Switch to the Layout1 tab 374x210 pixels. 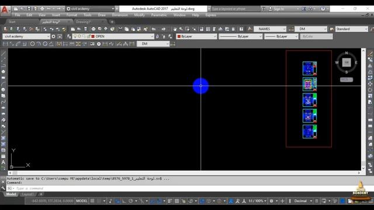(x=27, y=194)
